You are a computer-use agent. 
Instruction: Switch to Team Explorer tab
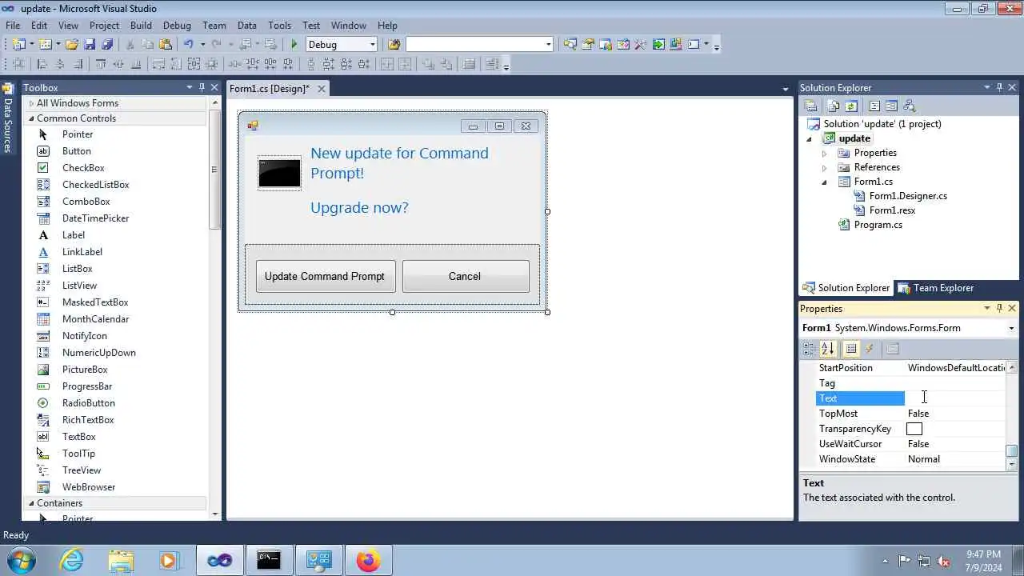935,288
